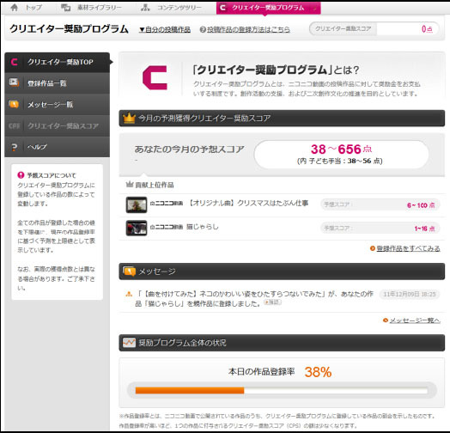Image resolution: width=450 pixels, height=433 pixels.
Task: Click 子ども手当 38~56点 subtext
Action: pos(340,161)
